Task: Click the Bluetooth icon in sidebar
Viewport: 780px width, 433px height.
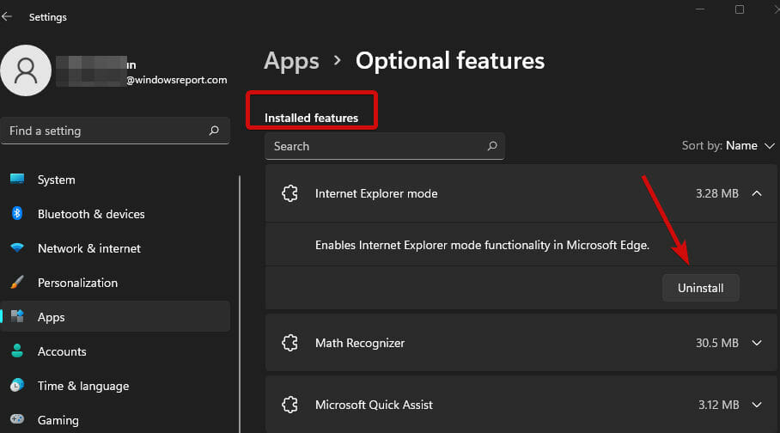Action: click(x=17, y=214)
